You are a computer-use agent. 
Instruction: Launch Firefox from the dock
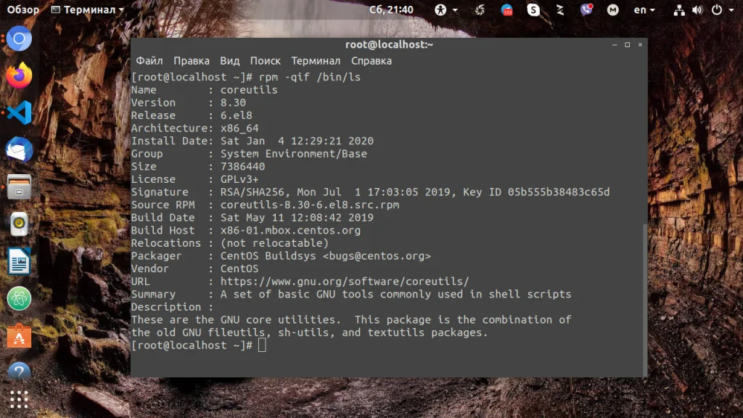[x=19, y=75]
